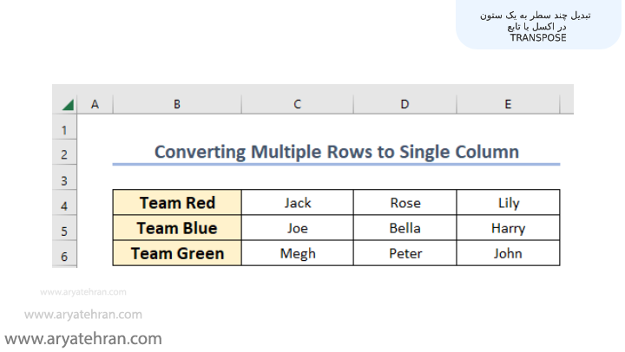Select row 6 header

64,256
